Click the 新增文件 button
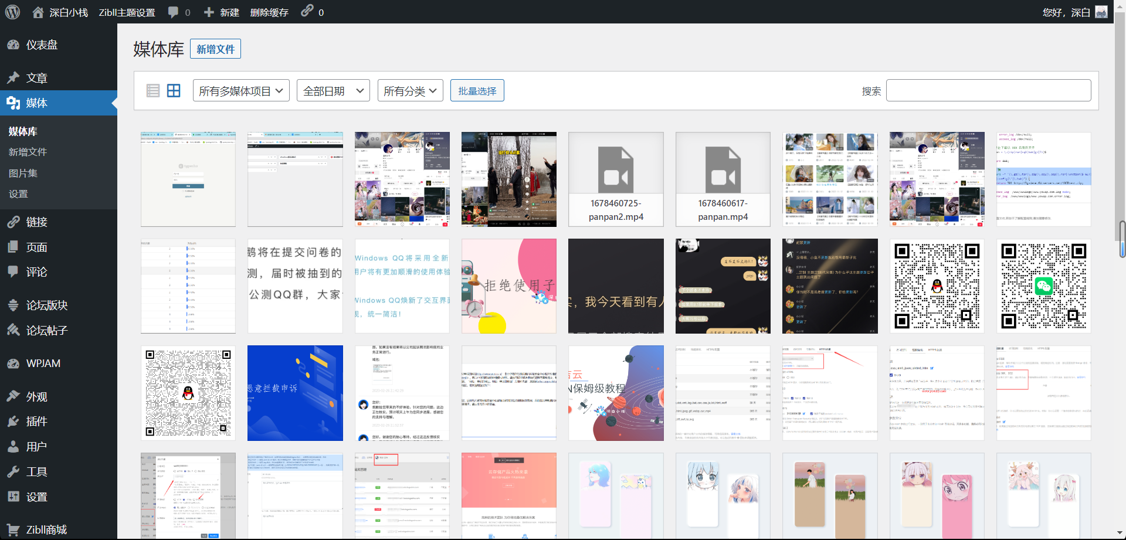This screenshot has height=540, width=1126. (215, 49)
